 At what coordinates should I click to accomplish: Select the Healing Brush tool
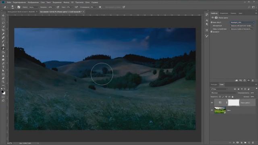point(3,37)
